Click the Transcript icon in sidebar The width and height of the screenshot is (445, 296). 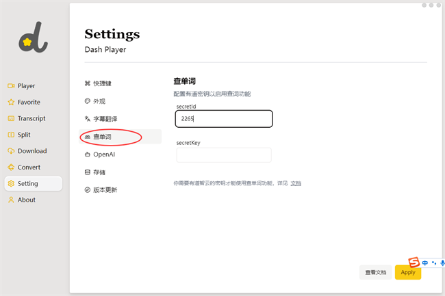point(11,118)
